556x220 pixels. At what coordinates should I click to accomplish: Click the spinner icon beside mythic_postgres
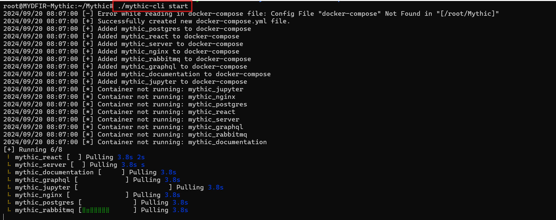click(x=9, y=202)
